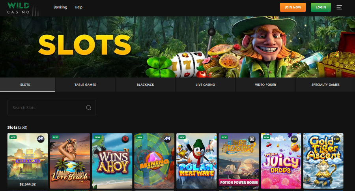Open Elemental Treasures Potion Power House
The width and height of the screenshot is (355, 191).
(x=239, y=161)
